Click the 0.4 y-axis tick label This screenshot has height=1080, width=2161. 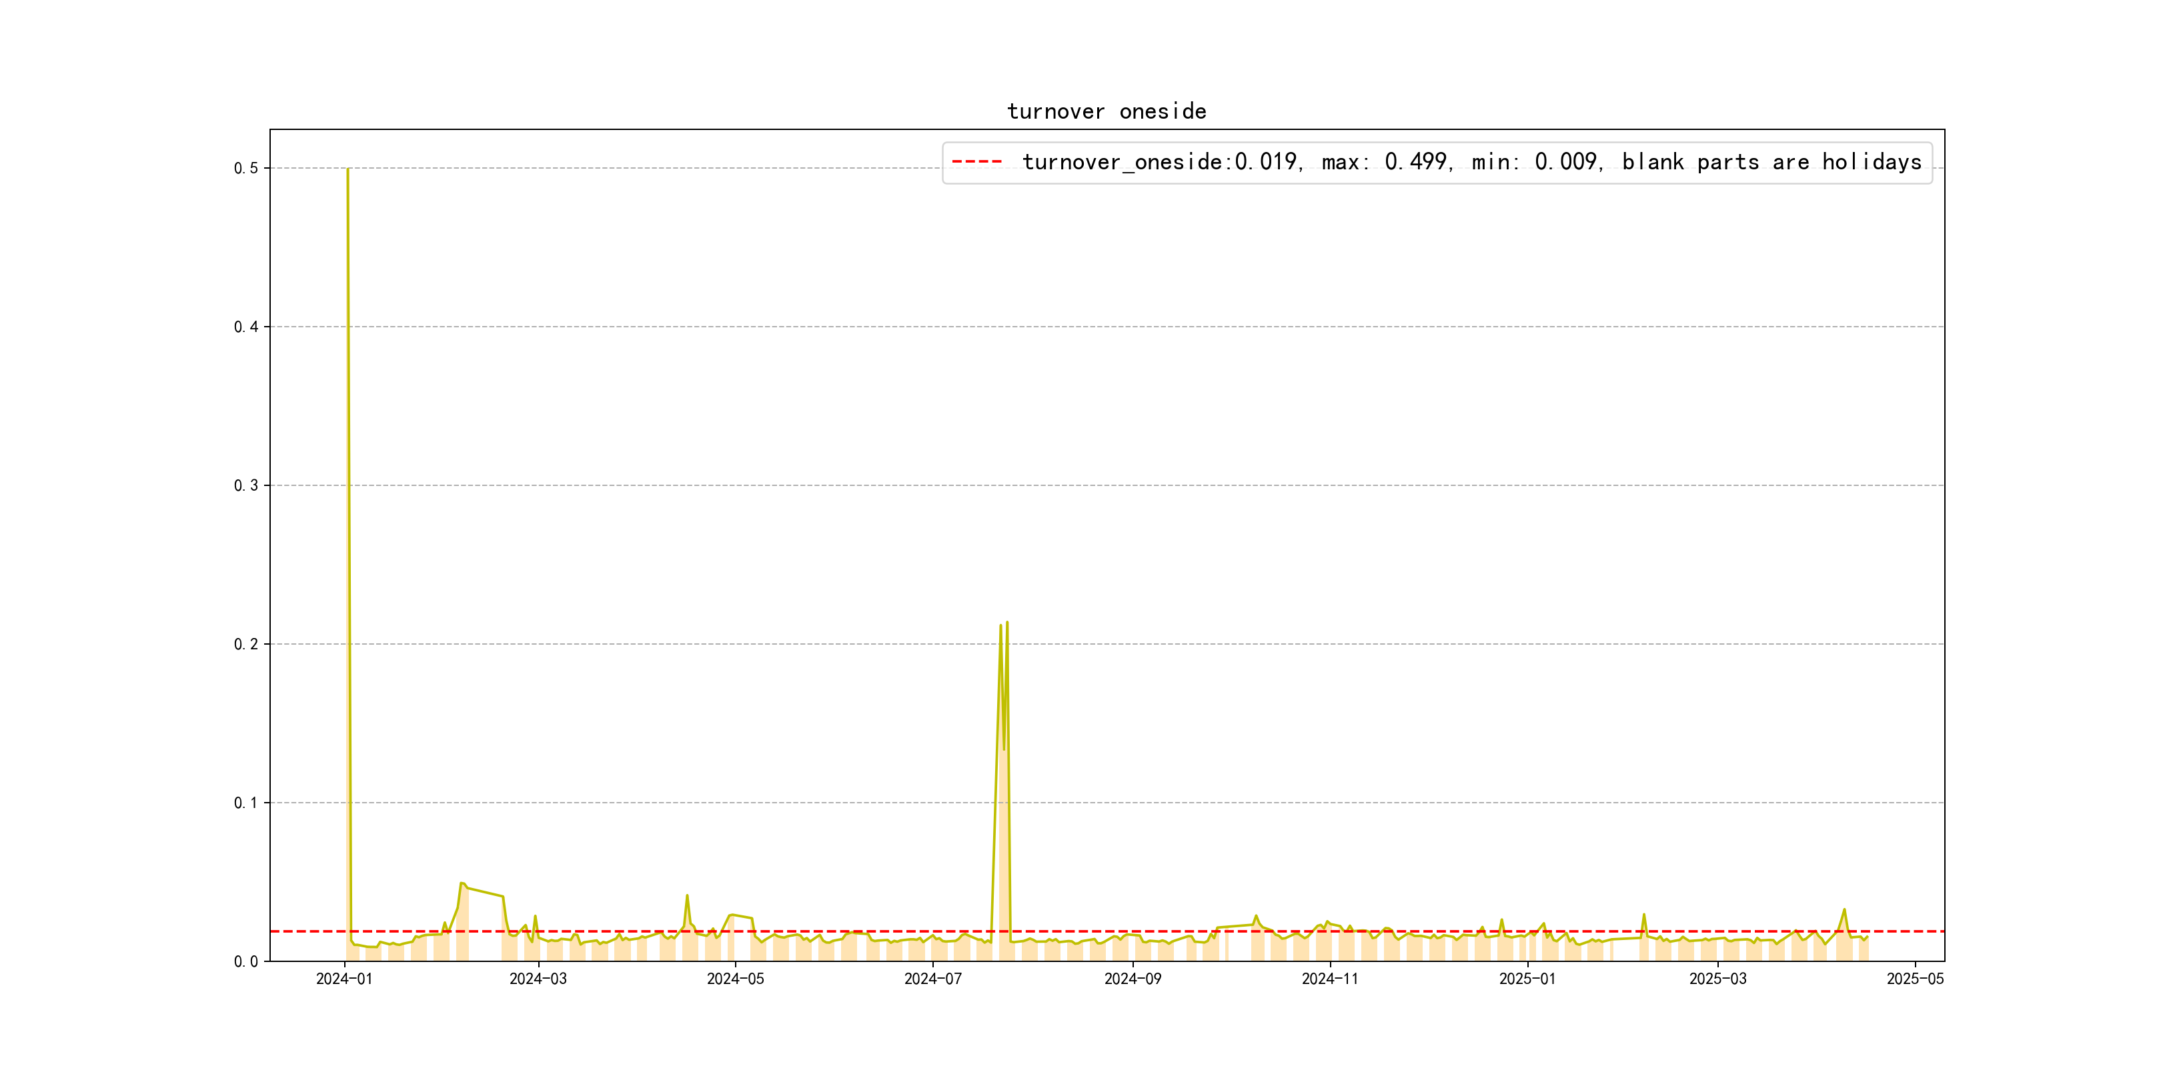246,327
